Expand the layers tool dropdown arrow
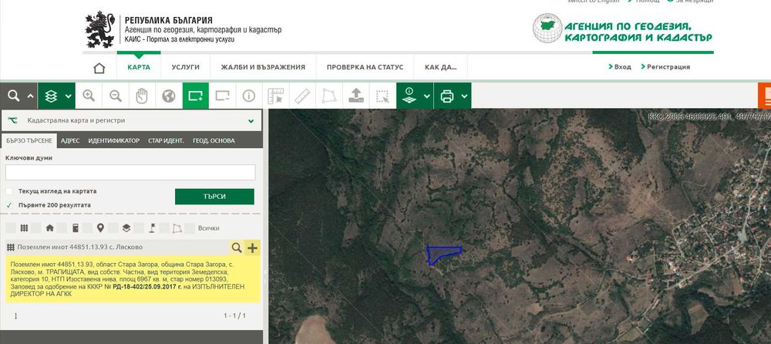Screen dimensions: 771x344 pos(69,96)
